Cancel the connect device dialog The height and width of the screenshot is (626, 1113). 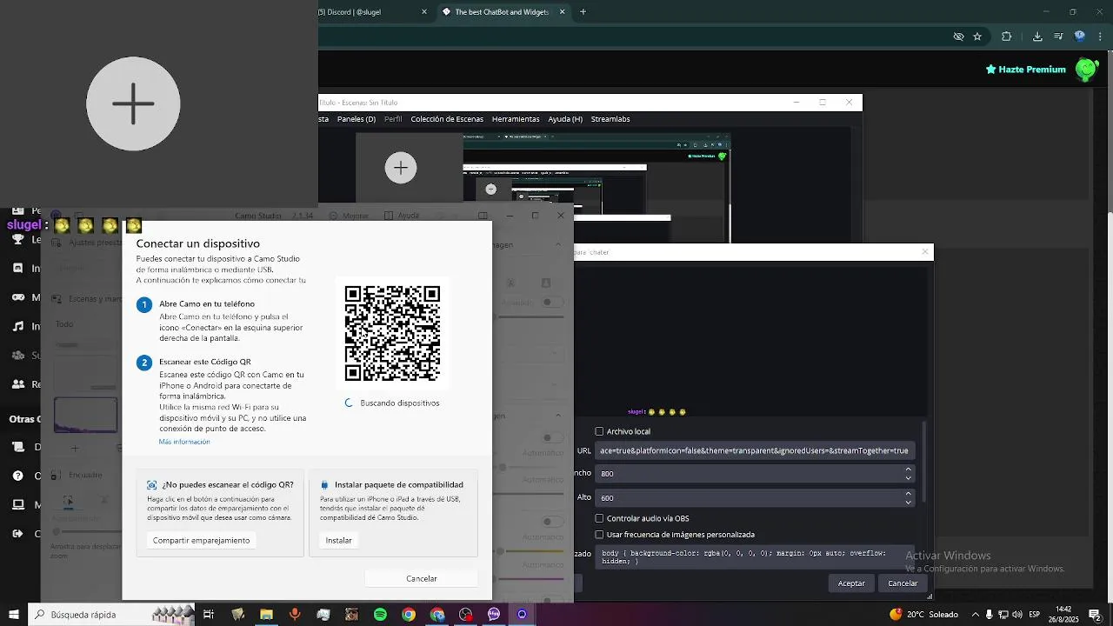point(422,578)
